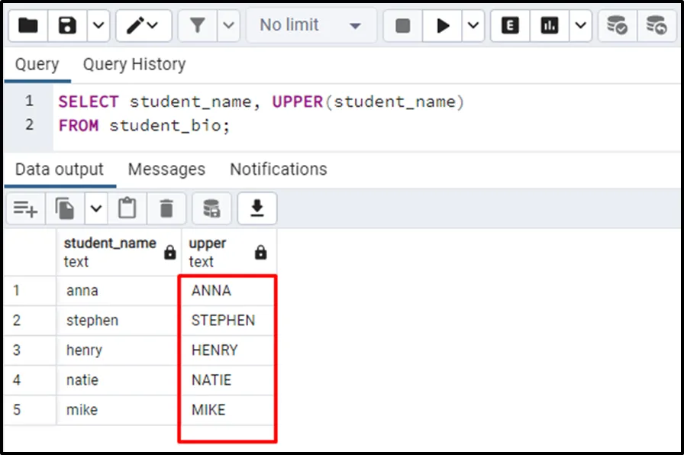Click the Save File disk icon
This screenshot has width=684, height=455.
[68, 26]
